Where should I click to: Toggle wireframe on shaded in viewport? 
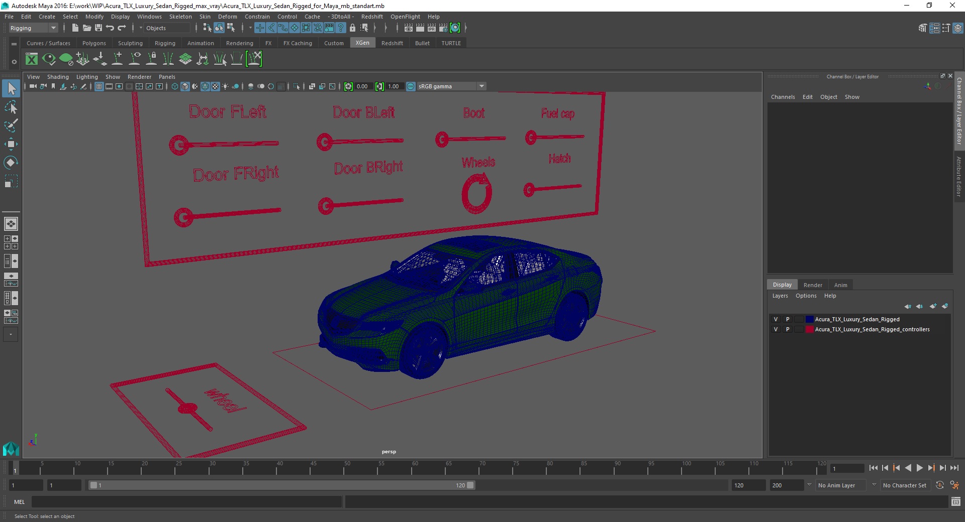(205, 86)
